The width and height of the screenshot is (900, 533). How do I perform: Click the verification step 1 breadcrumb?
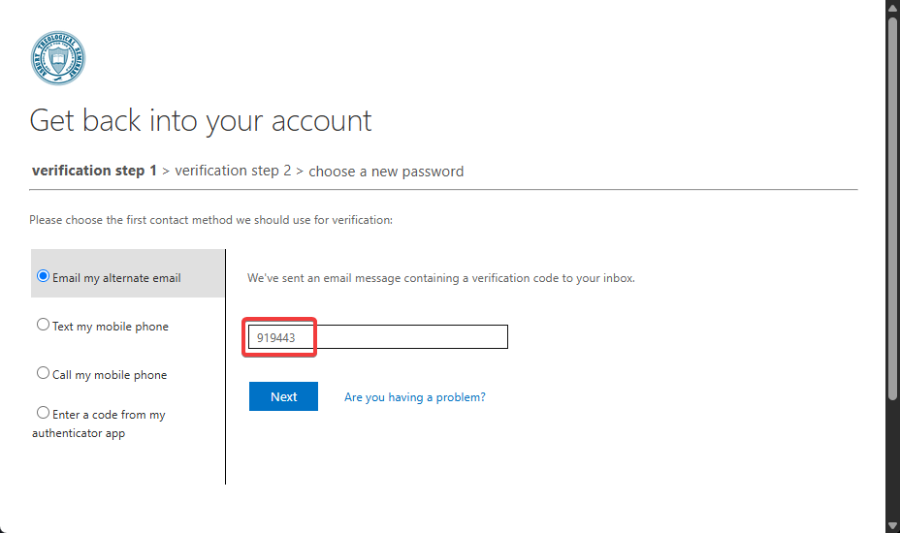94,171
